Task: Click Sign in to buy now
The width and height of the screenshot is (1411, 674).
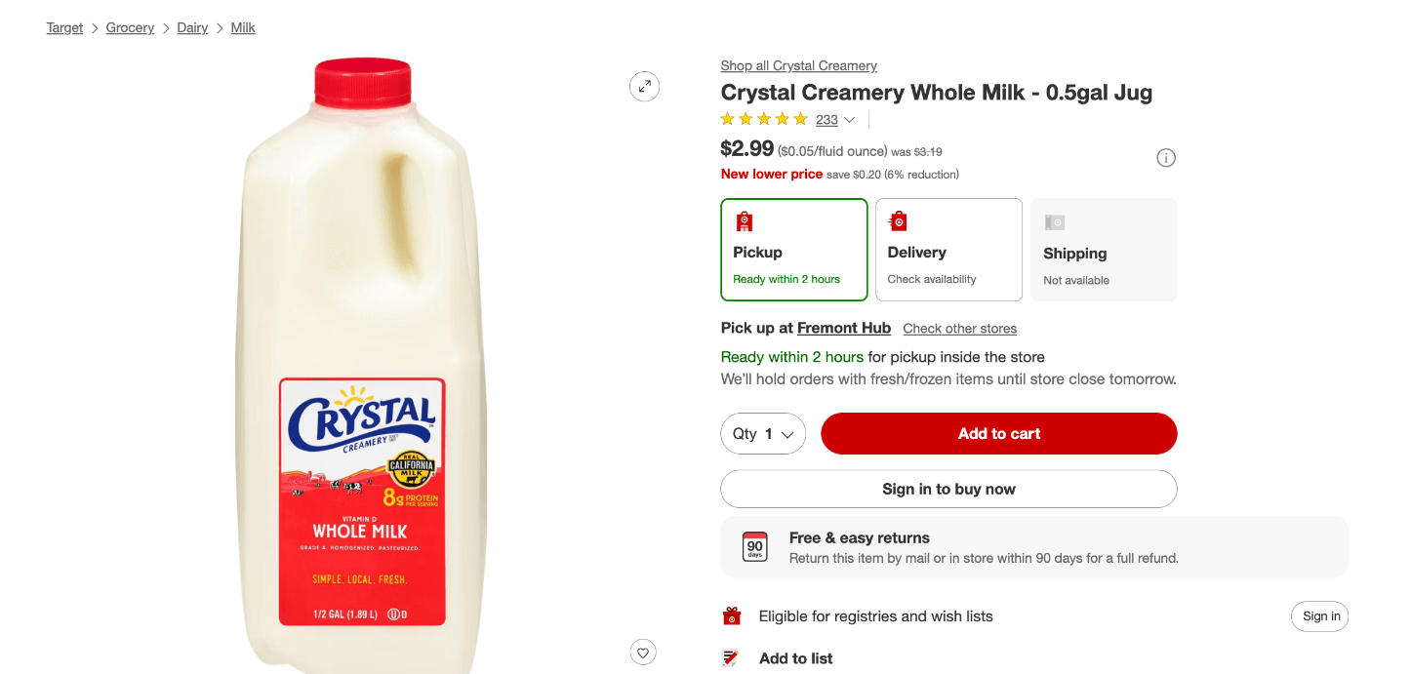Action: coord(948,489)
